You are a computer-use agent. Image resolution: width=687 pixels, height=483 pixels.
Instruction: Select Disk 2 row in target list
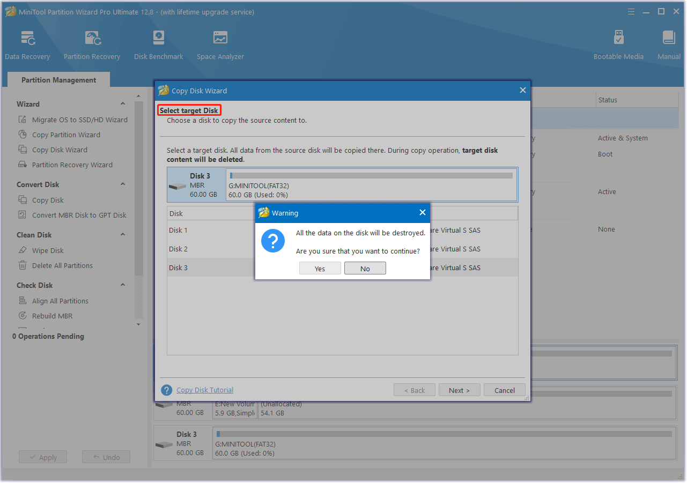342,249
